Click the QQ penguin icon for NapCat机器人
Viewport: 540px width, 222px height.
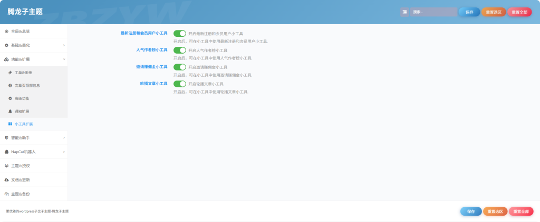coord(6,152)
